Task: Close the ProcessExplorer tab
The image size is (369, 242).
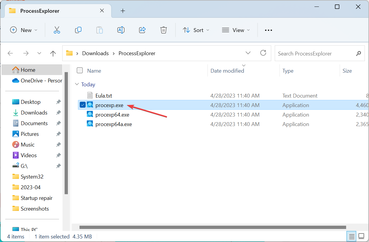Action: (x=102, y=11)
